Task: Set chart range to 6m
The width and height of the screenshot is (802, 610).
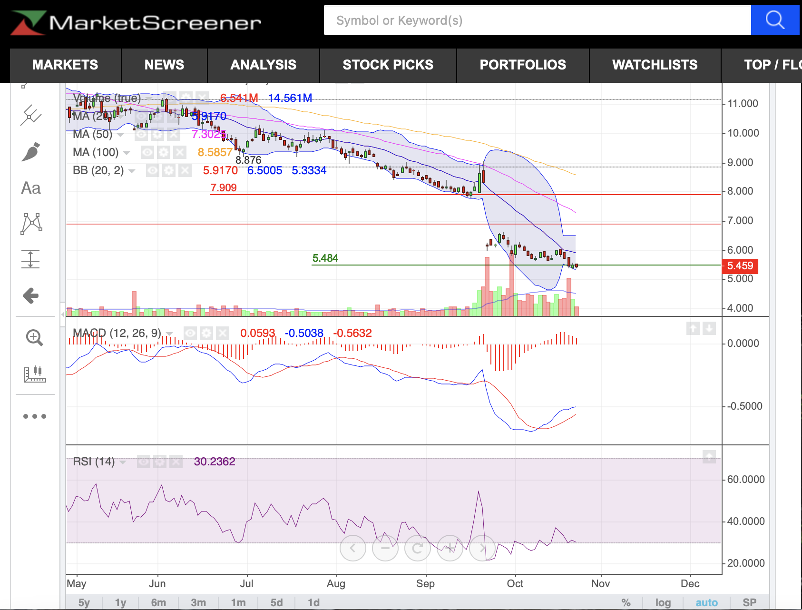Action: pos(158,602)
